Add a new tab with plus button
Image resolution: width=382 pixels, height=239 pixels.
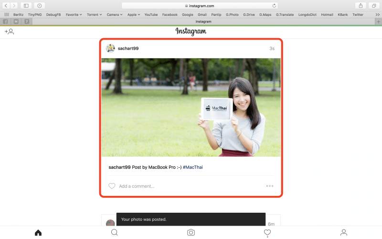click(x=378, y=22)
